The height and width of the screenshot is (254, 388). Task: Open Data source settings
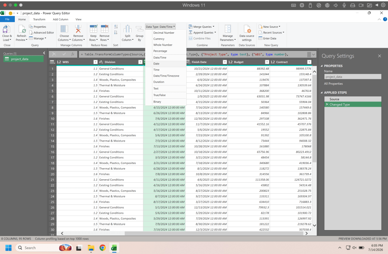(x=247, y=33)
